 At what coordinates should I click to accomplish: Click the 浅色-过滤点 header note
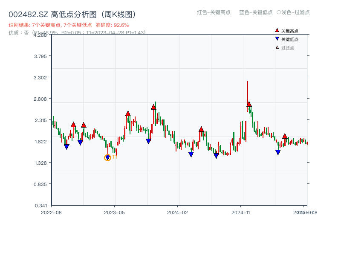point(293,12)
